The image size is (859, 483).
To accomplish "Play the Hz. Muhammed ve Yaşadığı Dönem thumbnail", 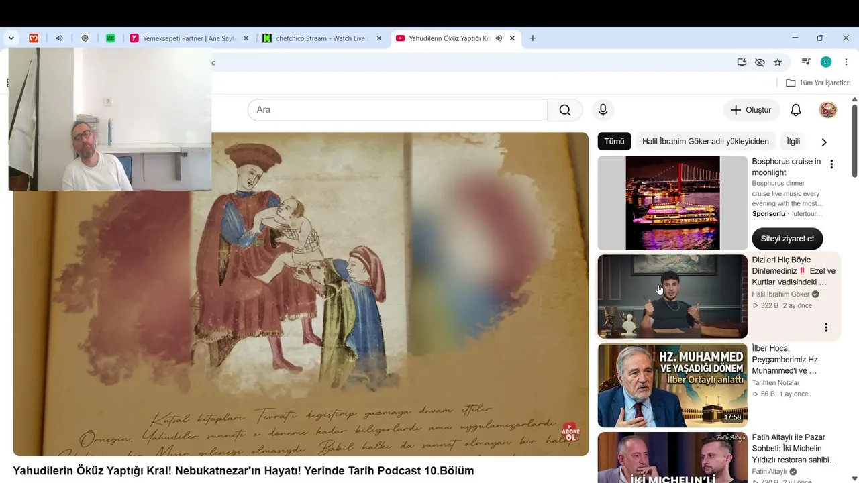I will (672, 386).
